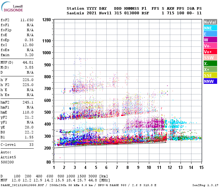Select the NoVal gray legend swatch
This screenshot has height=187, width=219.
coord(210,22)
